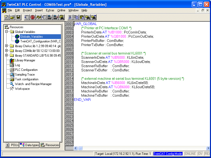This screenshot has height=158, width=211.
Task: Click the Open file folder toolbar icon
Action: (x=12, y=17)
